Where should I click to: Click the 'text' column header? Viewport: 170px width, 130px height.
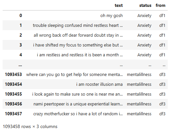(119, 6)
